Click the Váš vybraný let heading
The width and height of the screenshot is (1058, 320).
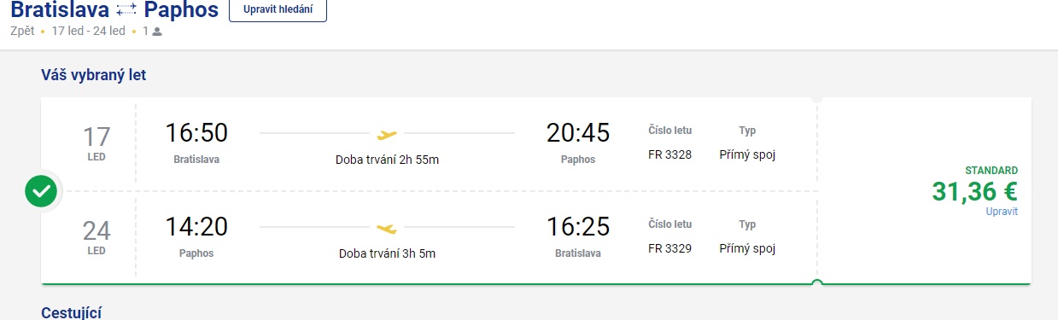click(94, 75)
